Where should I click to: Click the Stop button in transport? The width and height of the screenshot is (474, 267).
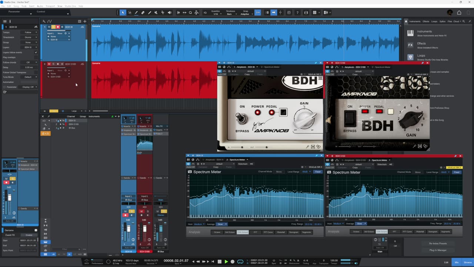coord(220,261)
